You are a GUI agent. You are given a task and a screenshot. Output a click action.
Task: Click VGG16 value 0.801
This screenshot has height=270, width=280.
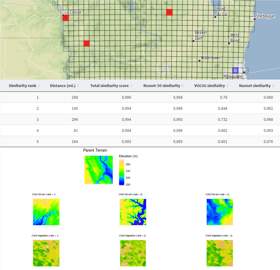223,142
